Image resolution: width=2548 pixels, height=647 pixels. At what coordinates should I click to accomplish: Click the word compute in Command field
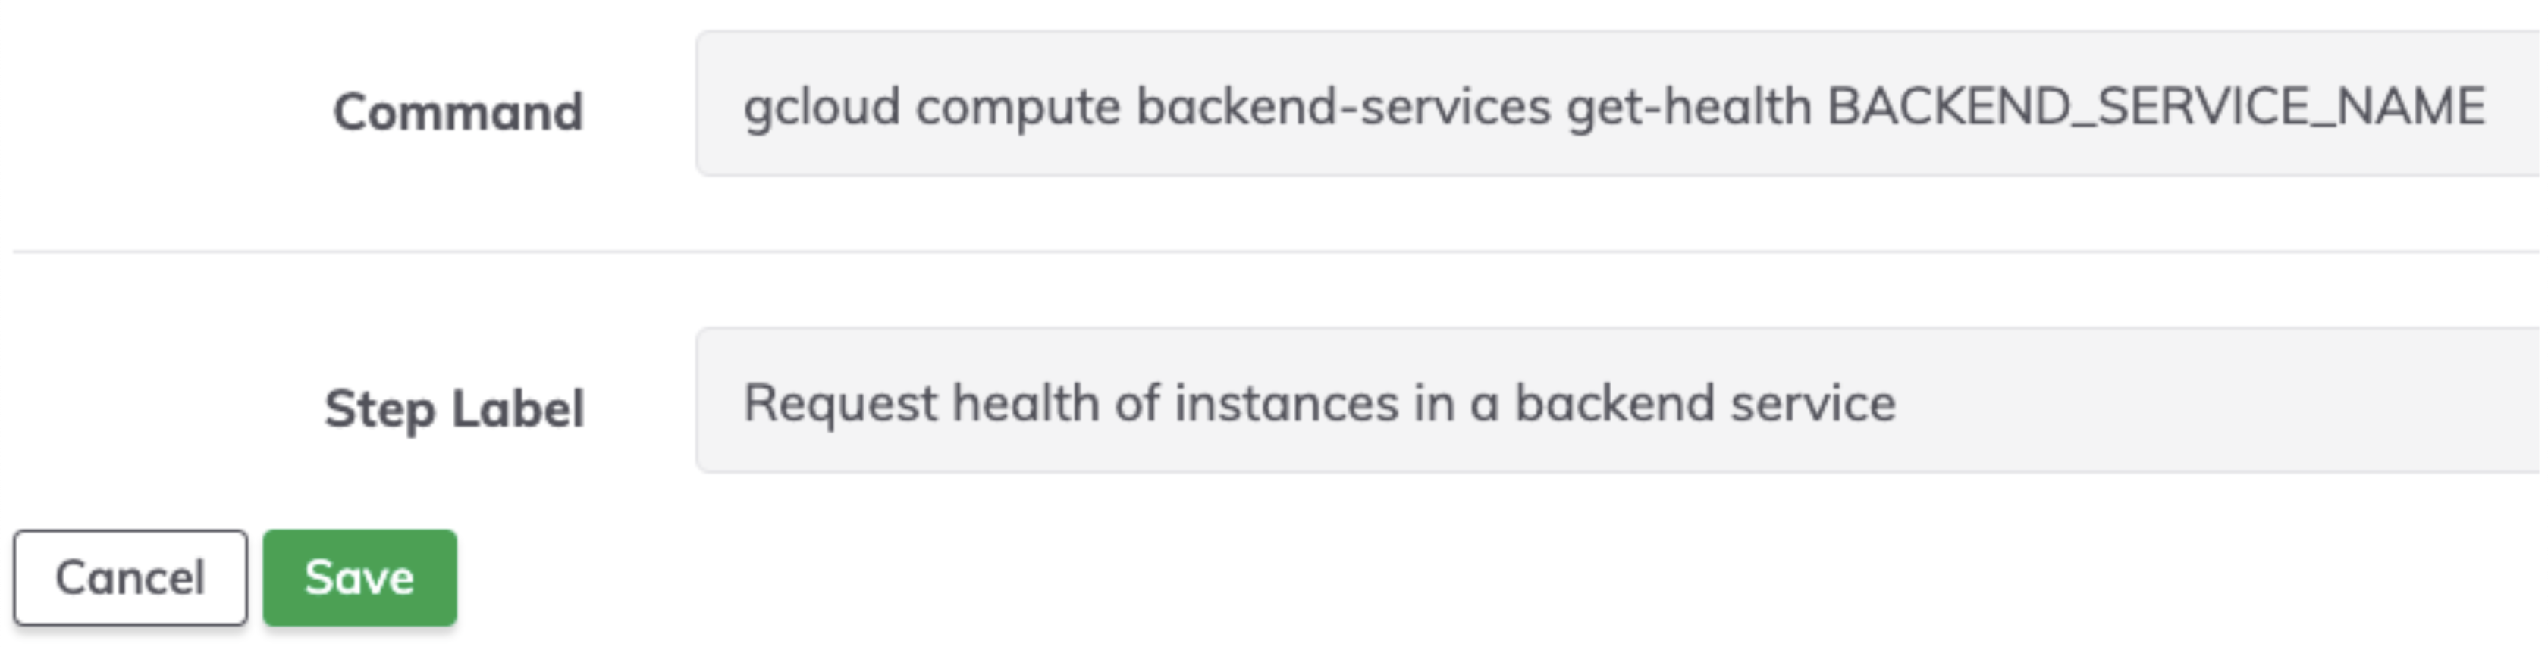pyautogui.click(x=1018, y=107)
